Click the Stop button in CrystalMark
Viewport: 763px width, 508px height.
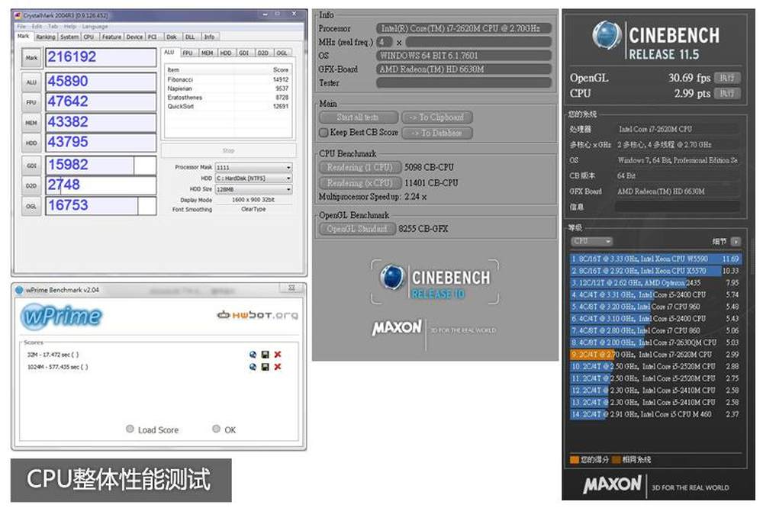click(x=228, y=151)
